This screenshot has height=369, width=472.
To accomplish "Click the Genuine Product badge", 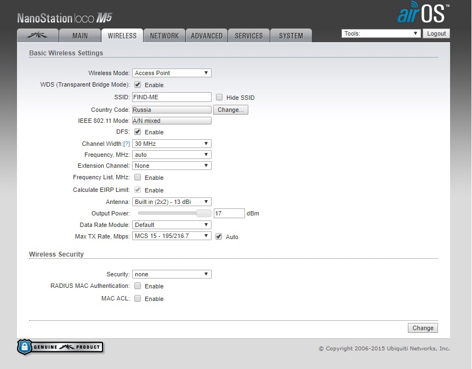I will point(60,347).
